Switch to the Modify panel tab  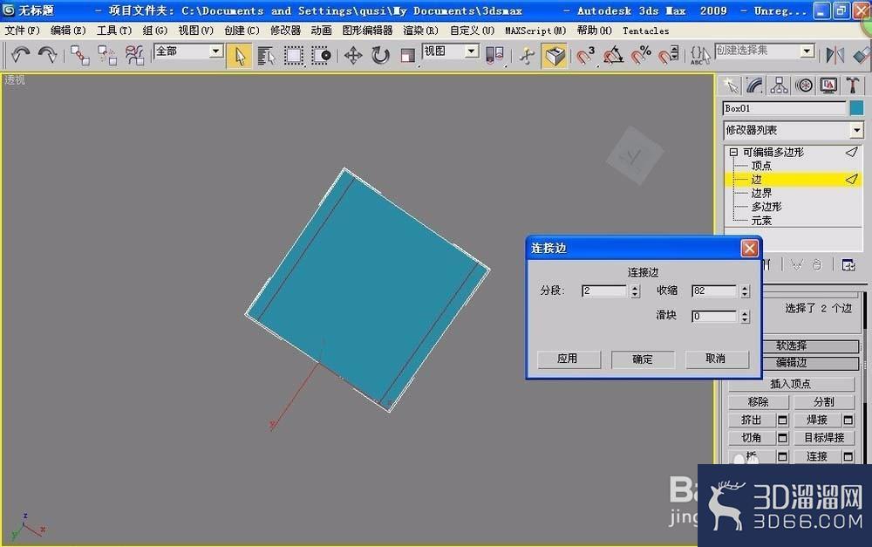pyautogui.click(x=754, y=85)
